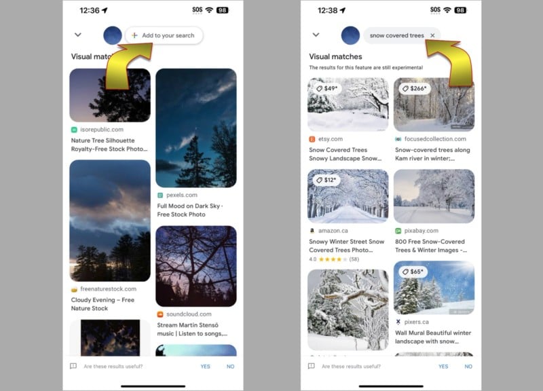
Task: Tap the left screen's feedback flag icon
Action: point(73,366)
